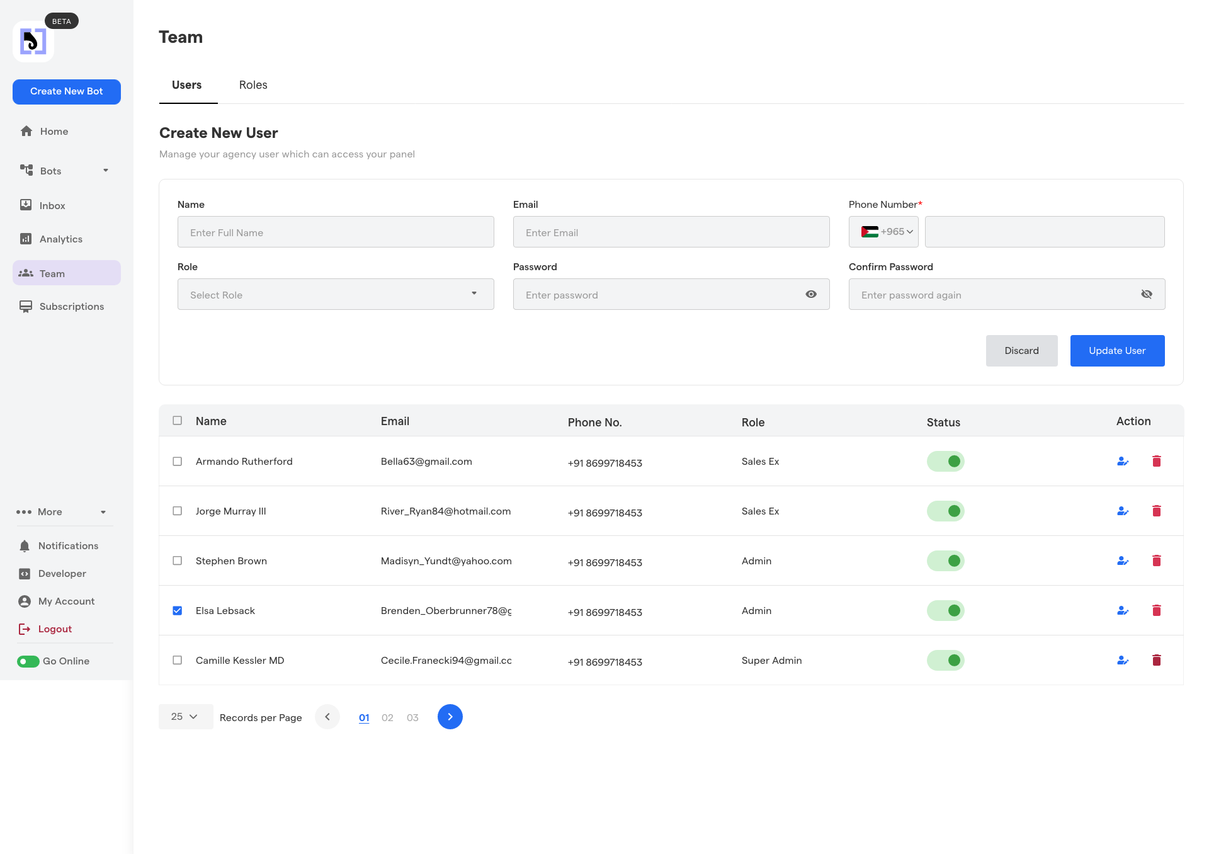
Task: Click Create New Bot button
Action: pyautogui.click(x=67, y=91)
